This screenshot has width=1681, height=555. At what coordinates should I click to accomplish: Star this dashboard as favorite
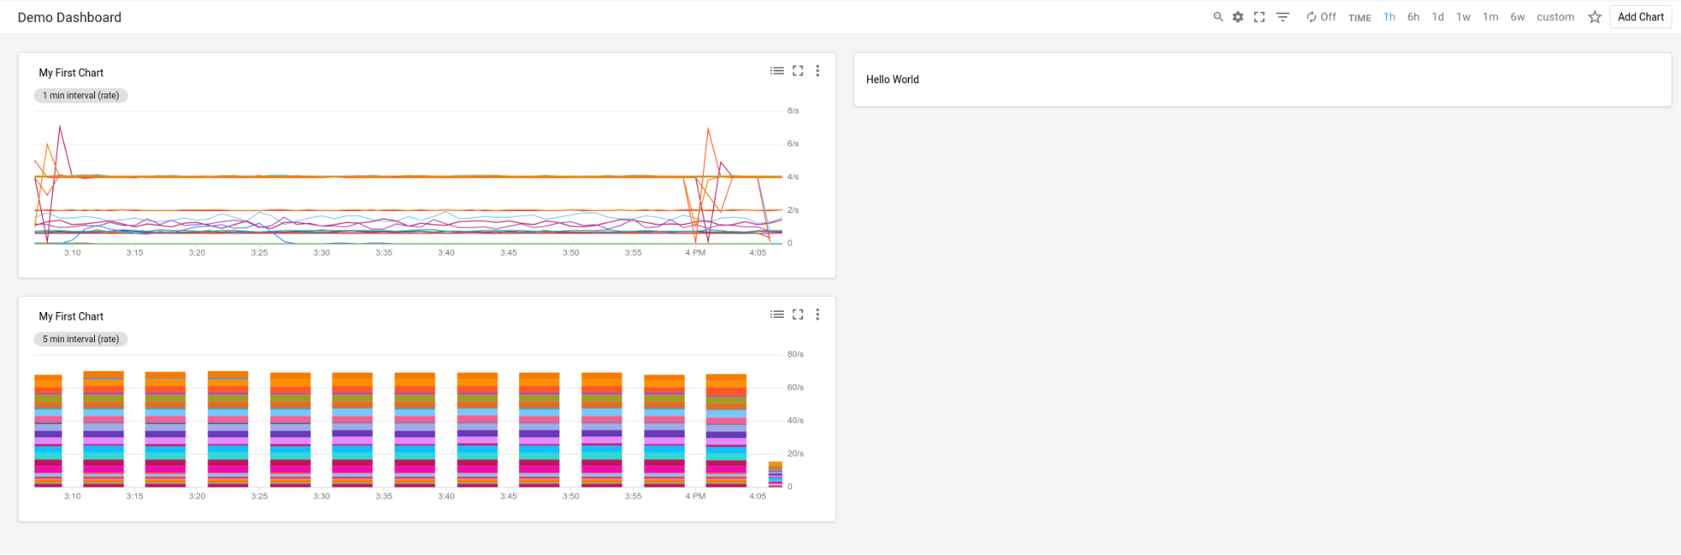(1594, 17)
